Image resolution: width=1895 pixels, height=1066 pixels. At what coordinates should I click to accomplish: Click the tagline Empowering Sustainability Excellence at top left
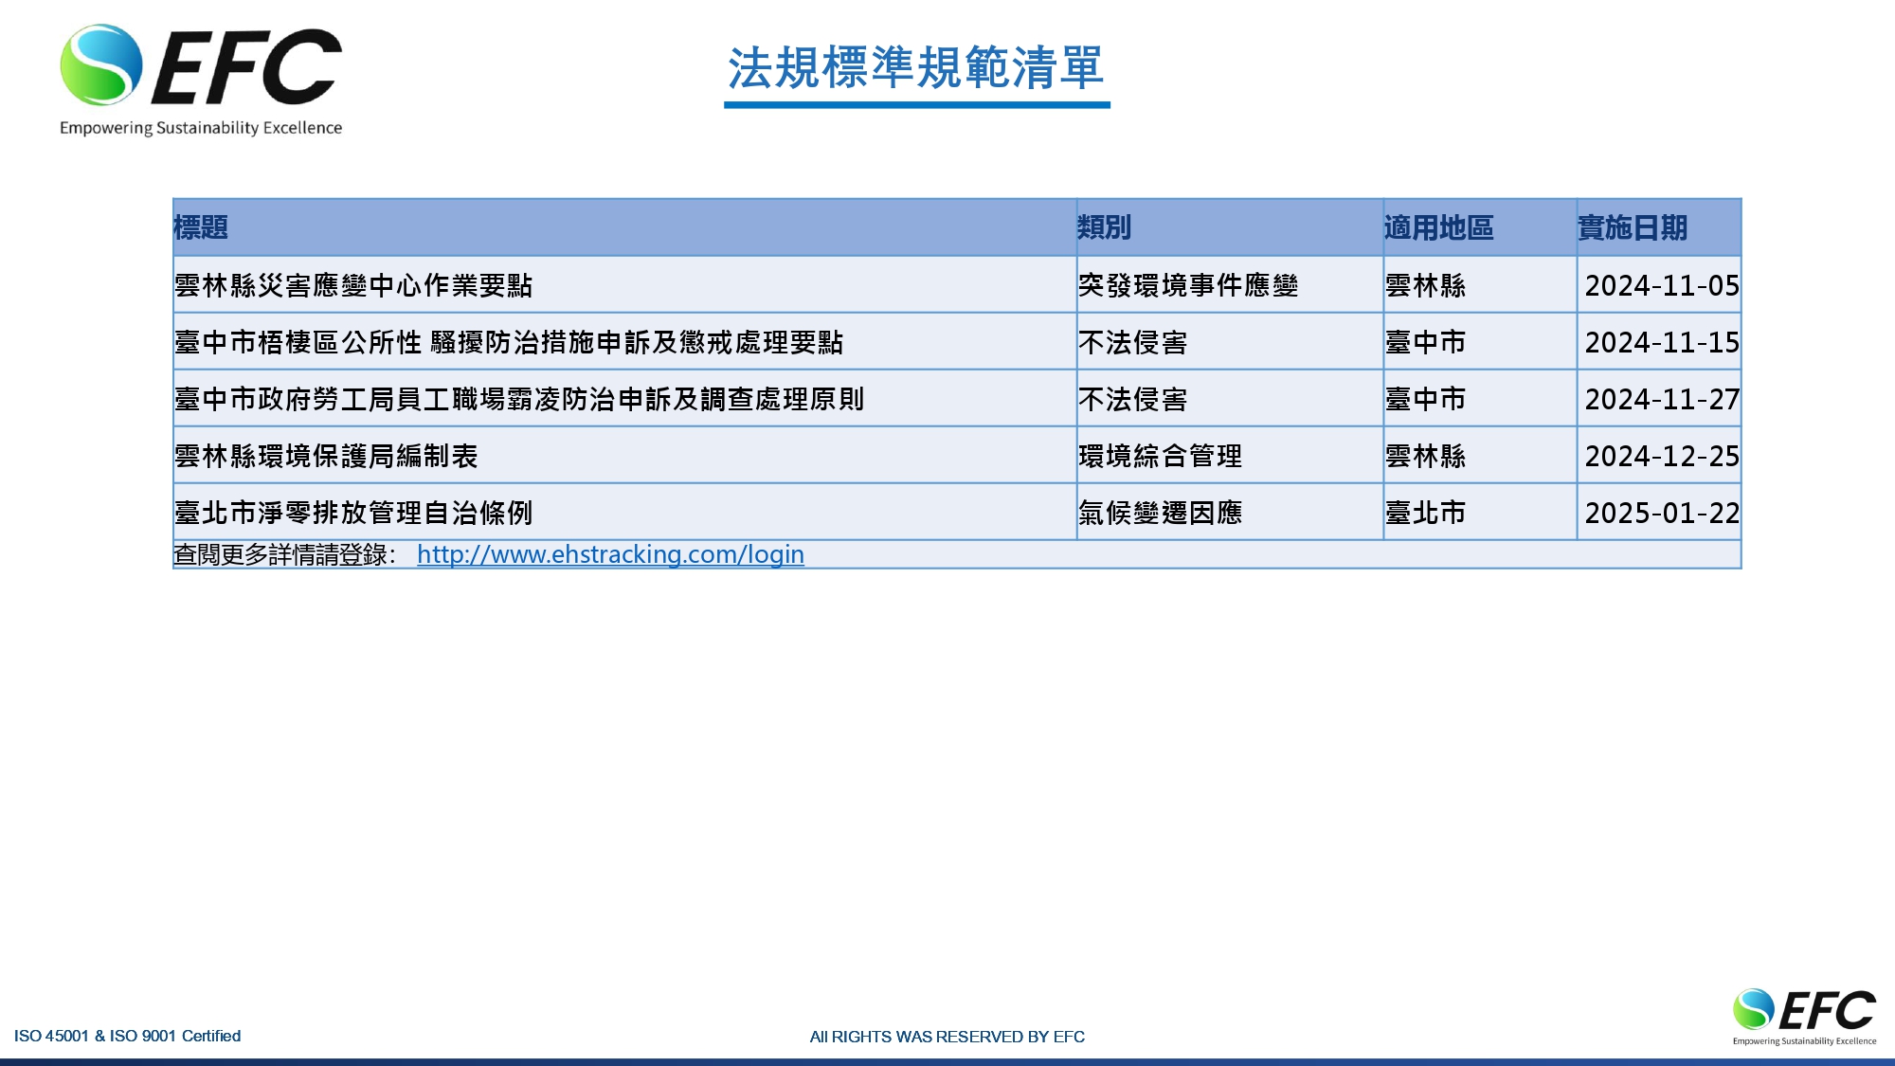click(201, 128)
